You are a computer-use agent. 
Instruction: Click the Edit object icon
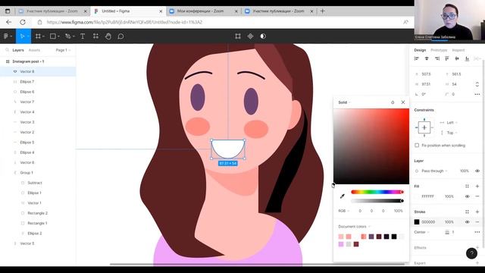(x=238, y=36)
